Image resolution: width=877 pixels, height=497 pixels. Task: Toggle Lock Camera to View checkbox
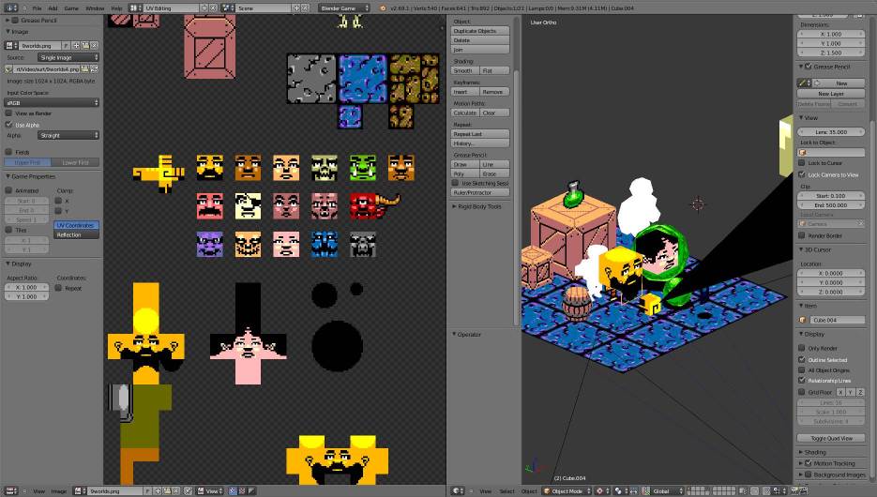click(802, 174)
